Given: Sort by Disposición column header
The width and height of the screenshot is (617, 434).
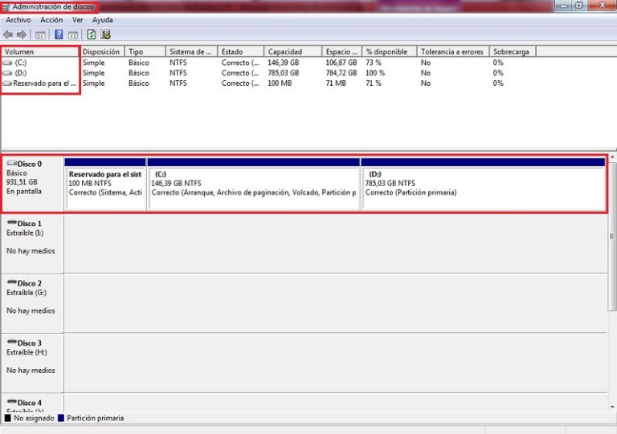Looking at the screenshot, I should point(102,51).
